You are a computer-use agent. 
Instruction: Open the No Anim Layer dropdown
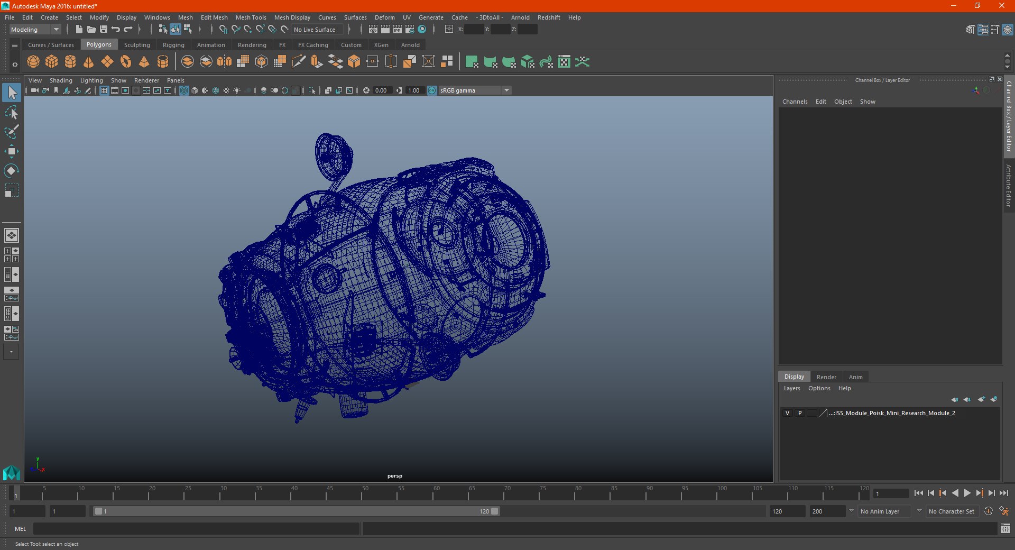click(x=884, y=511)
